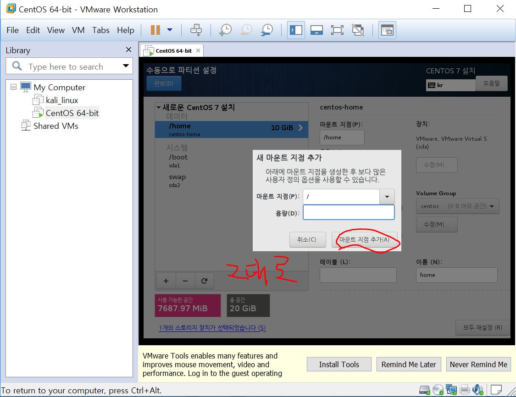Open the Edit menu
Image resolution: width=516 pixels, height=397 pixels.
point(33,30)
